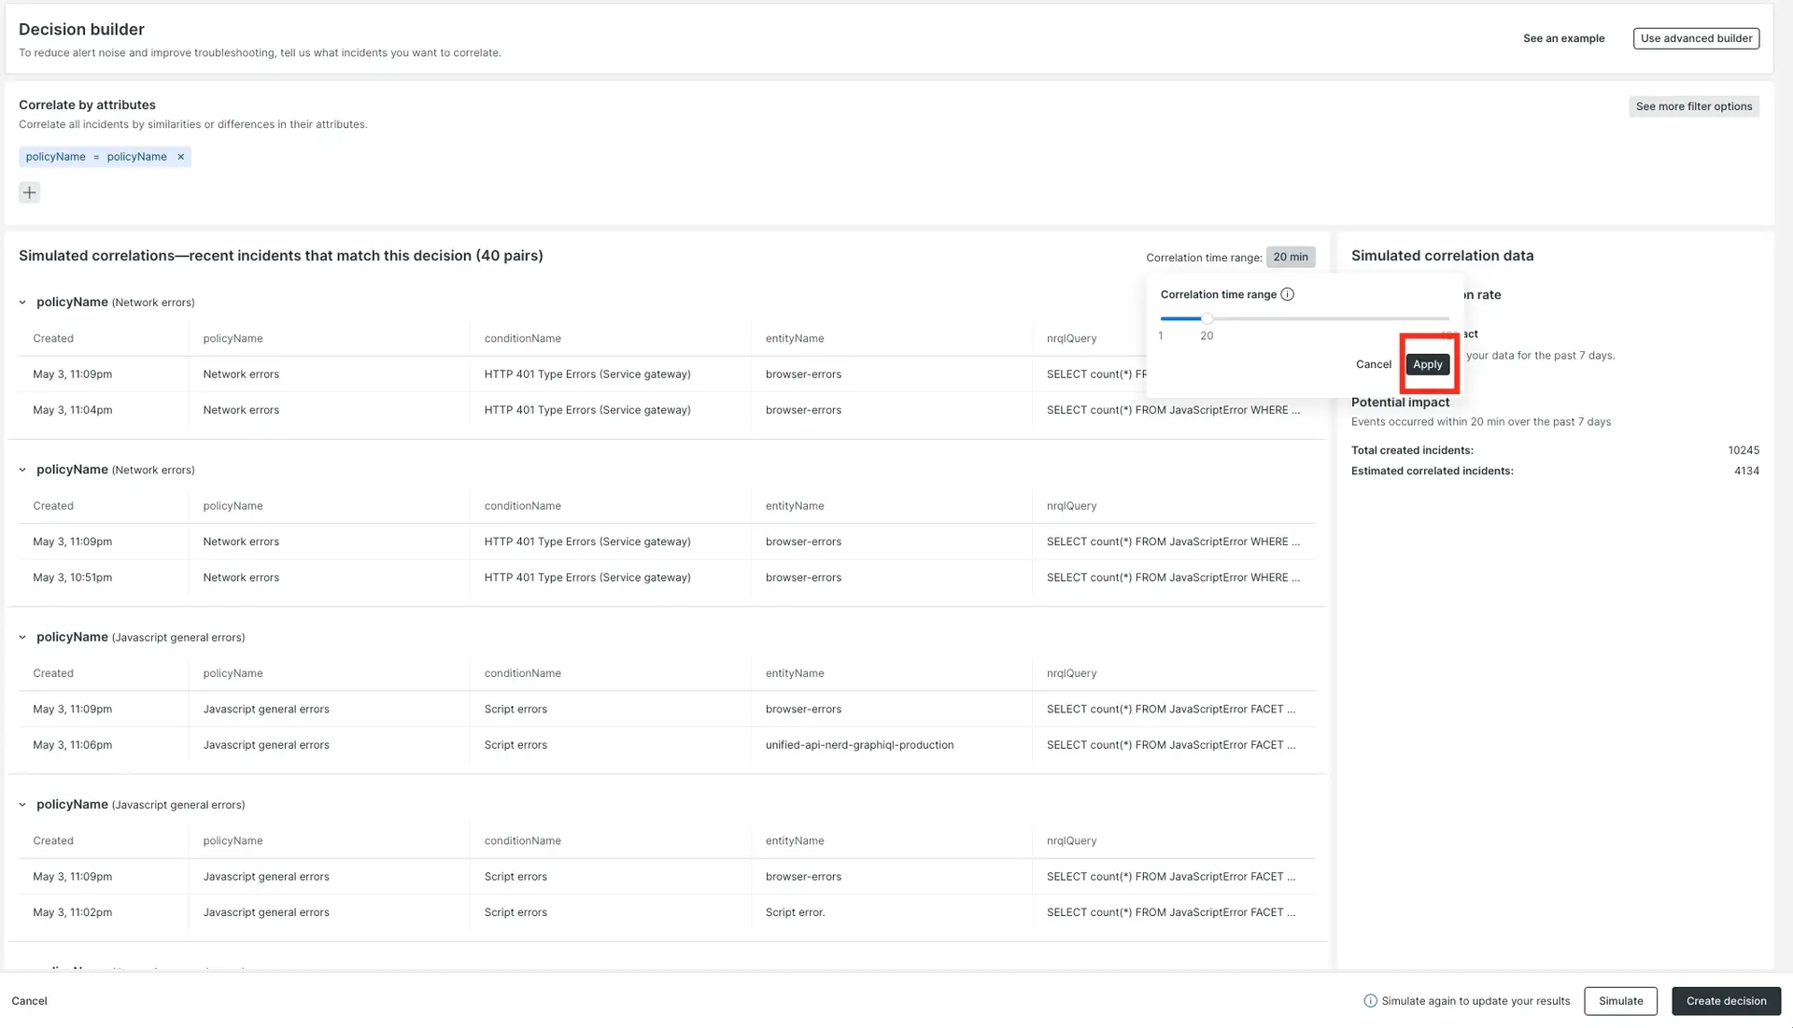Screen dimensions: 1793x1028
Task: Expand policyName Network errors first group
Action: point(22,301)
